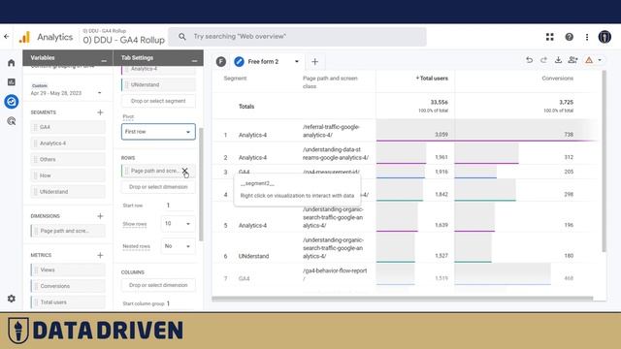The width and height of the screenshot is (621, 349).
Task: Minimize the Variables panel
Action: pyautogui.click(x=104, y=60)
